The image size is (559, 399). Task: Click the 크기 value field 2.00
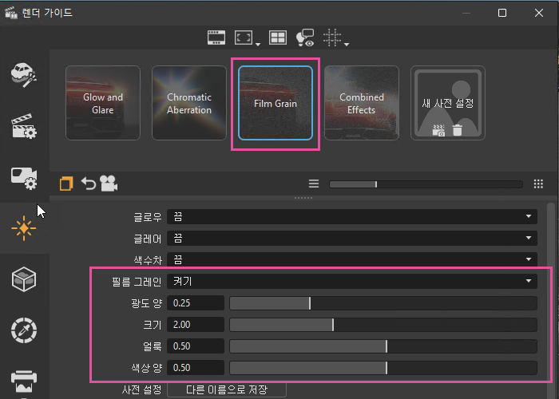click(x=196, y=325)
